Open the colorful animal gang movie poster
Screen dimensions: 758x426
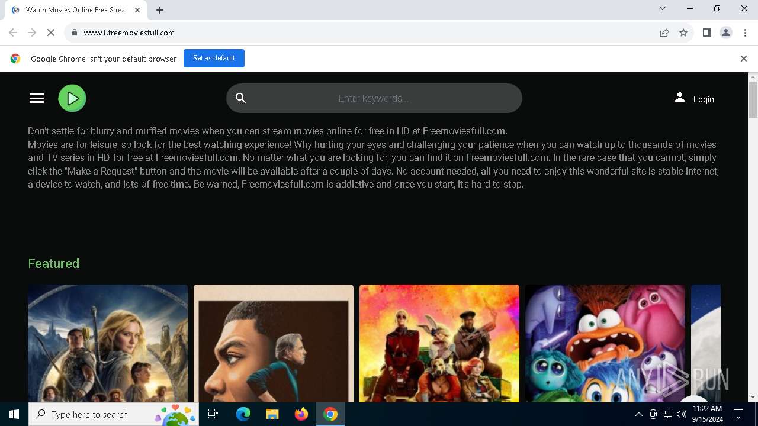439,343
